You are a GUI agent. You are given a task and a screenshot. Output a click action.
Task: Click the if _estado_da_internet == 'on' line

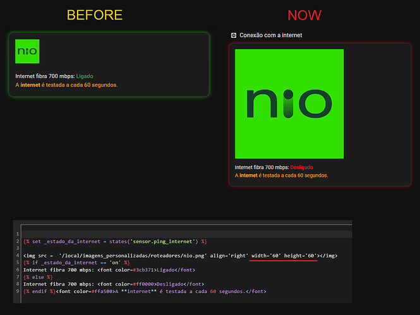(76, 263)
